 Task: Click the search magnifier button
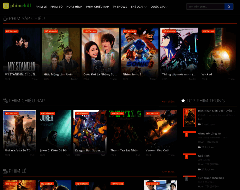pos(229,7)
